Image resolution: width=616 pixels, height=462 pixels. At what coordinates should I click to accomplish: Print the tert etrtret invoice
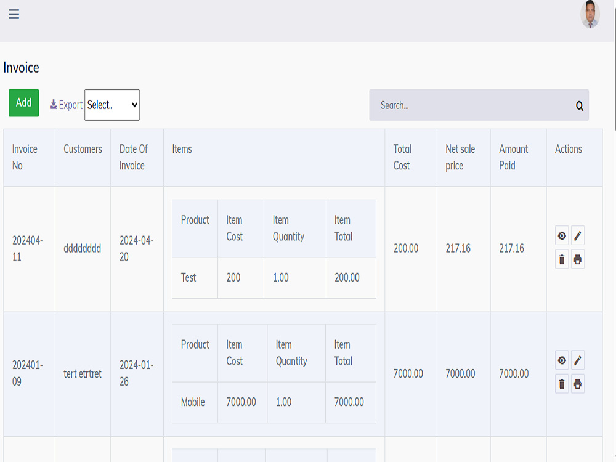point(577,383)
